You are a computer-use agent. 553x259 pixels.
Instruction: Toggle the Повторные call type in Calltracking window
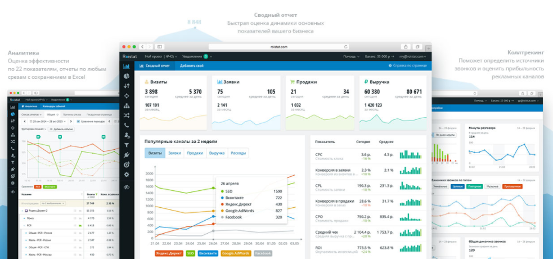click(x=474, y=186)
